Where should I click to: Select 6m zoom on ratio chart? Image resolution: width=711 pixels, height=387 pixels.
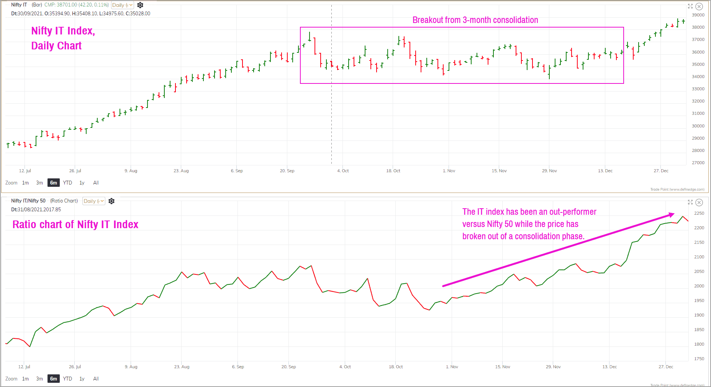point(54,379)
